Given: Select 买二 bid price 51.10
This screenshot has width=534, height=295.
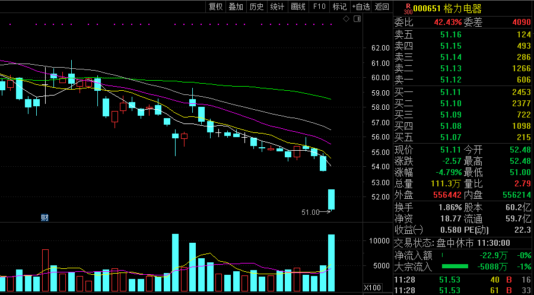Looking at the screenshot, I should click(x=450, y=103).
